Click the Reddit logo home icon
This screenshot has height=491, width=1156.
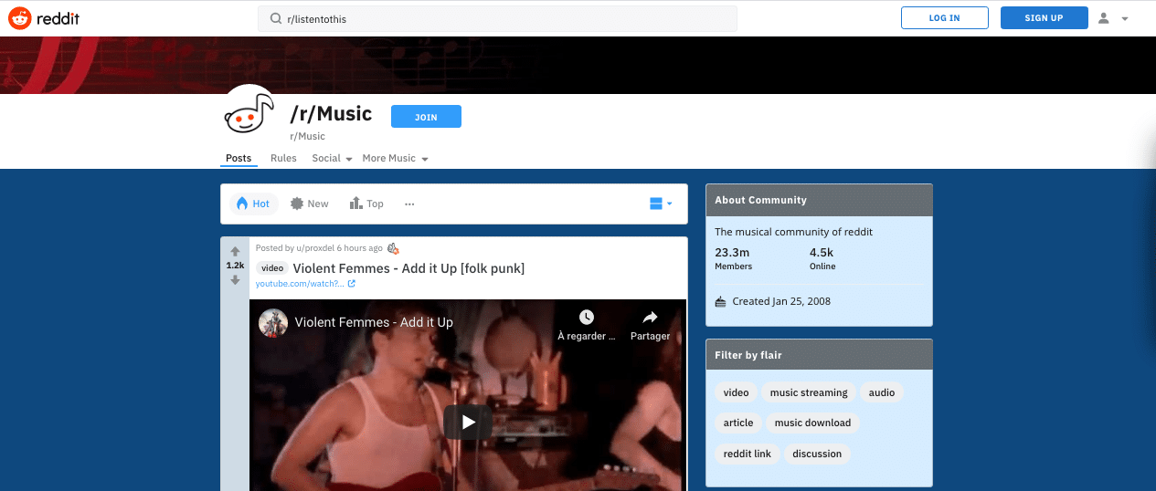click(x=20, y=17)
